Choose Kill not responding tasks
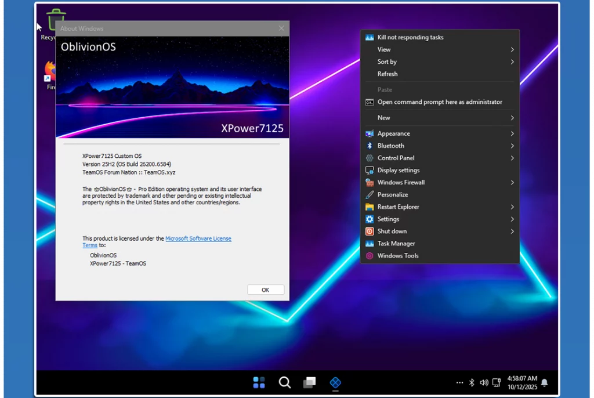The image size is (594, 398). tap(410, 38)
